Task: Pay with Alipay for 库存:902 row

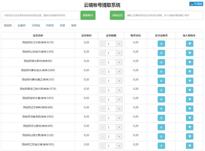Action: click(x=161, y=146)
